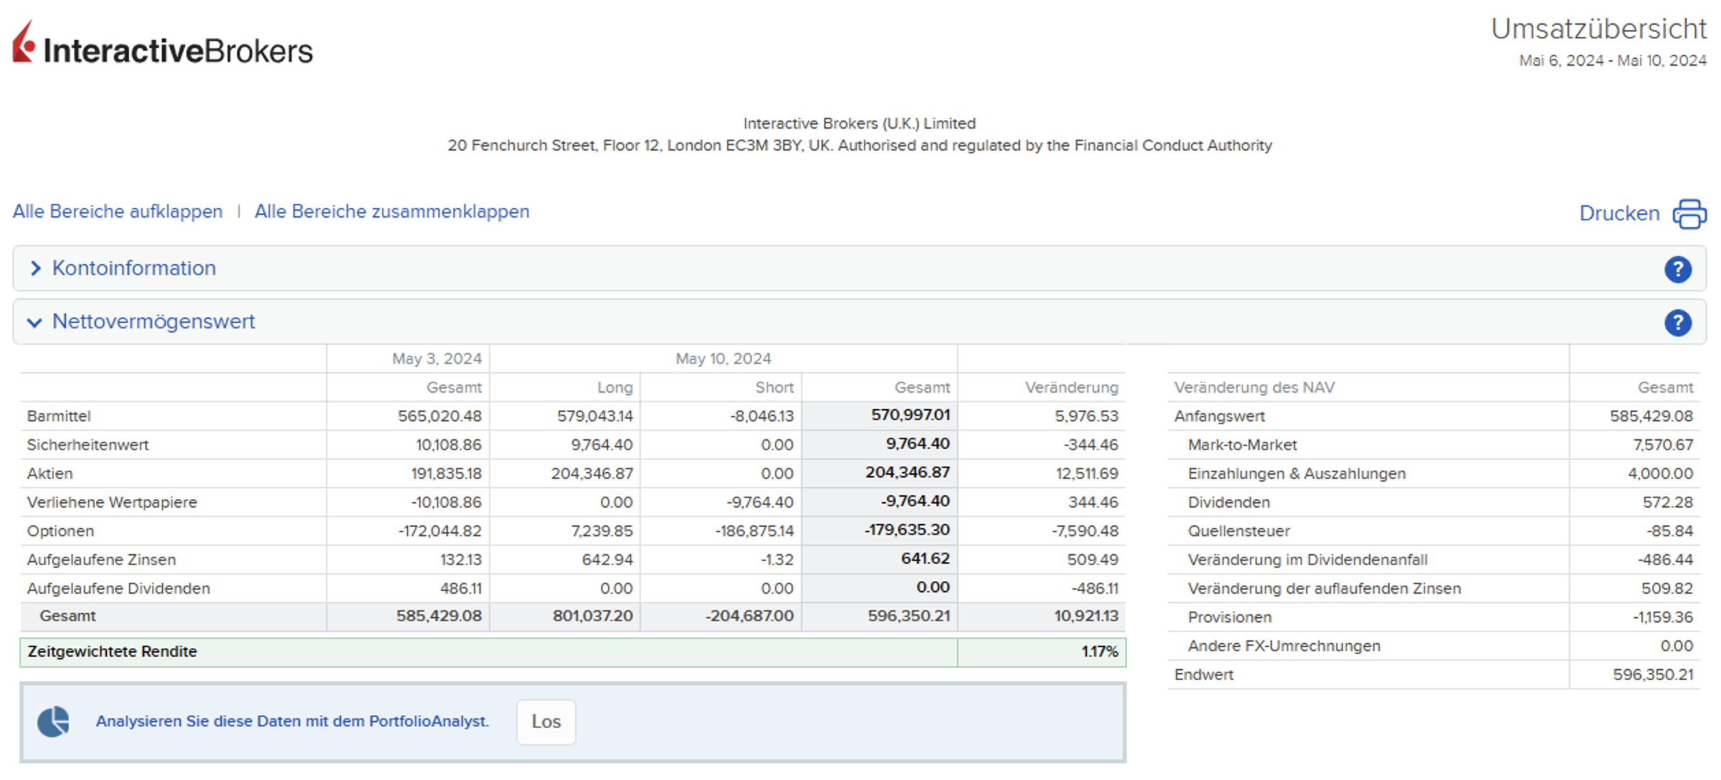Click Alle Bereiche aufklappen link

pos(118,211)
